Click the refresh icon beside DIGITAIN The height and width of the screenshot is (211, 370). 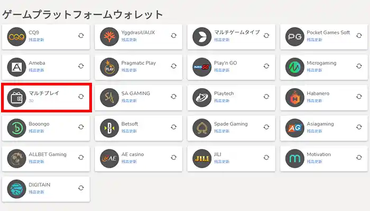pyautogui.click(x=81, y=188)
